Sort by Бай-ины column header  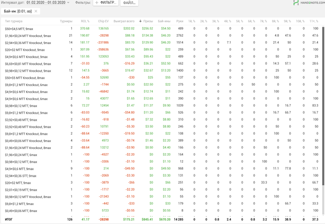[x=164, y=21]
